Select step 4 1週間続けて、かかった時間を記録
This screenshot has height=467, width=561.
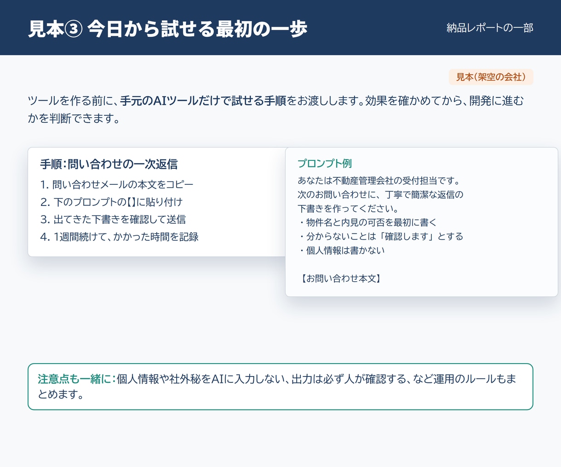[x=119, y=237]
